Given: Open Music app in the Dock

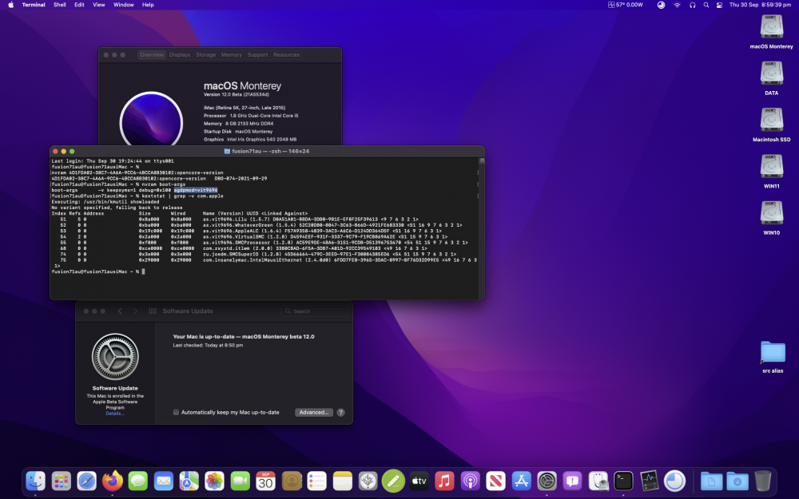Looking at the screenshot, I should (x=444, y=481).
